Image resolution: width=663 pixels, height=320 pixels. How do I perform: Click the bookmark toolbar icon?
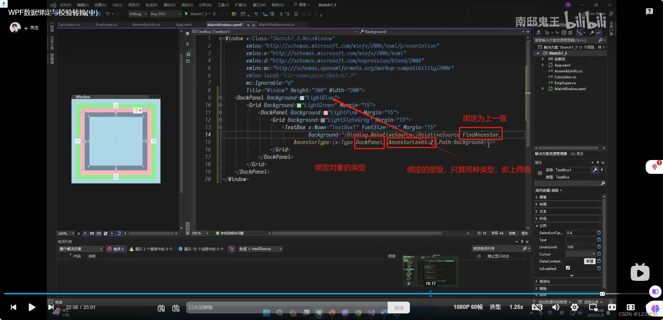[296, 14]
